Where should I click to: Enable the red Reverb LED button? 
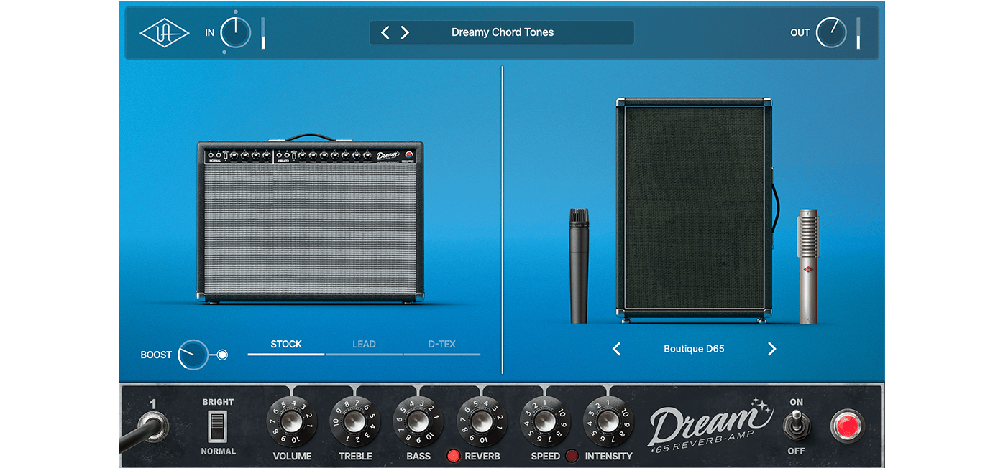(454, 456)
